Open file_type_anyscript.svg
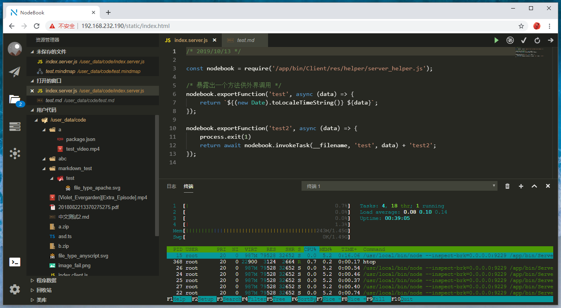The width and height of the screenshot is (561, 308). click(83, 256)
